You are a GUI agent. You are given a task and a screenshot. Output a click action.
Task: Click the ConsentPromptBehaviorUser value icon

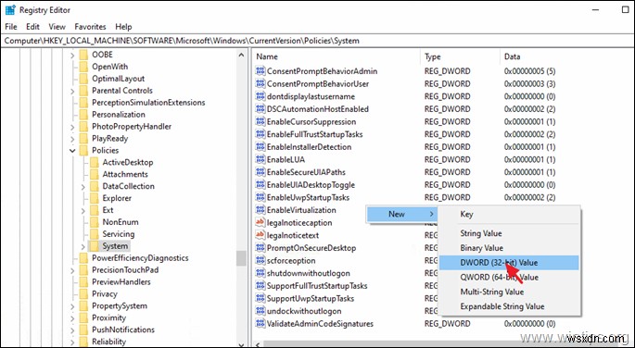[260, 83]
